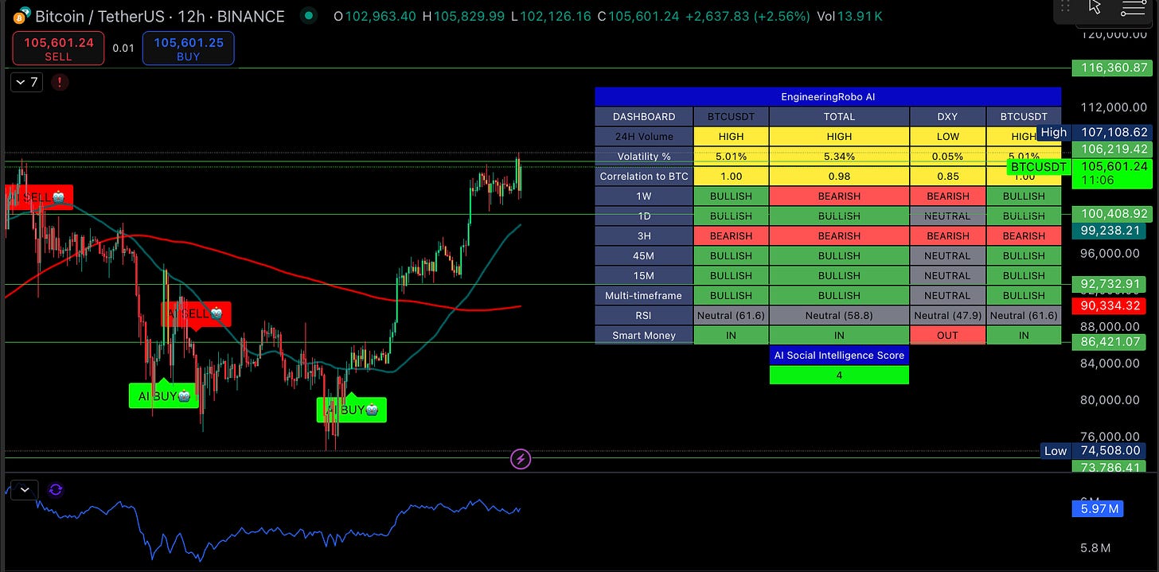Viewport: 1159px width, 572px height.
Task: Click the LOW volume cell under DXY
Action: (x=947, y=136)
